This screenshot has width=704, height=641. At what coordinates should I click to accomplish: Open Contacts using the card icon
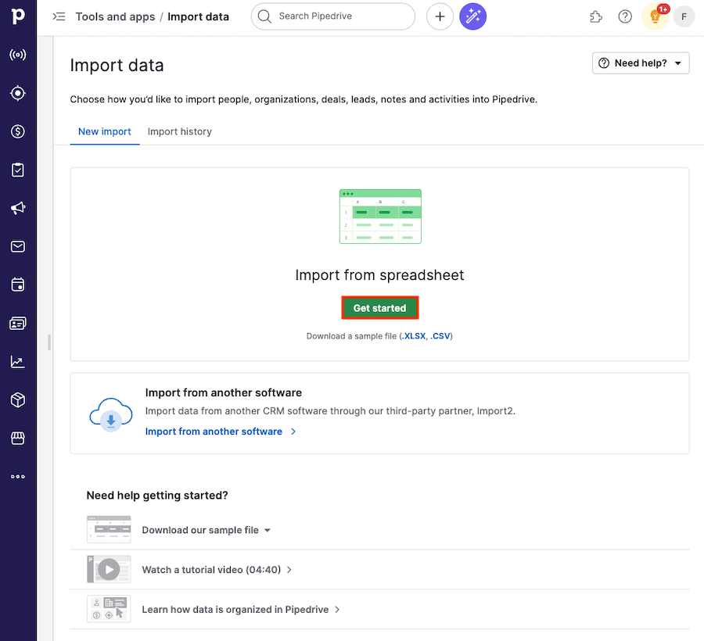point(18,323)
